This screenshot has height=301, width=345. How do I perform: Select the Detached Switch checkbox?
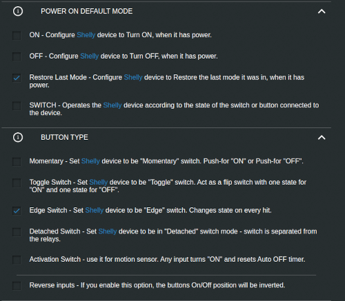click(x=17, y=232)
